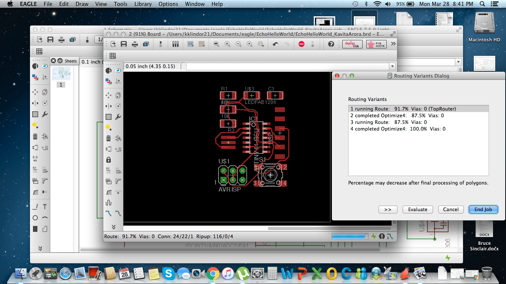The image size is (506, 284).
Task: Click the Evaluate button
Action: click(x=417, y=209)
